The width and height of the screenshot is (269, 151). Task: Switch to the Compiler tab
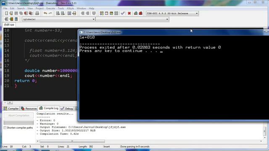[x=11, y=109]
